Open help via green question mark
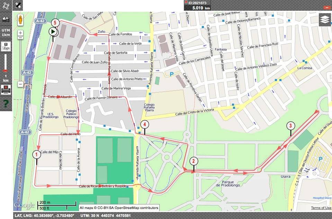332x219 pixels. (6, 103)
